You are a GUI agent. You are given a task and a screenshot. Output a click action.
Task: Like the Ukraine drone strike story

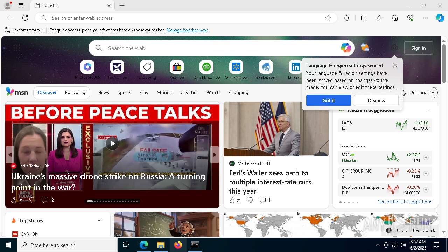click(14, 200)
